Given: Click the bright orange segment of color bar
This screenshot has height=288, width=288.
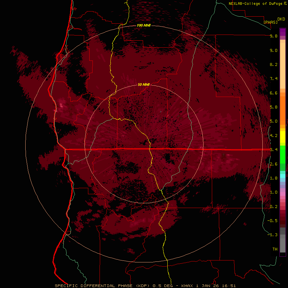Looking at the screenshot, I should [x=283, y=110].
